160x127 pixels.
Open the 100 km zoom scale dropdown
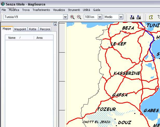pos(100,17)
